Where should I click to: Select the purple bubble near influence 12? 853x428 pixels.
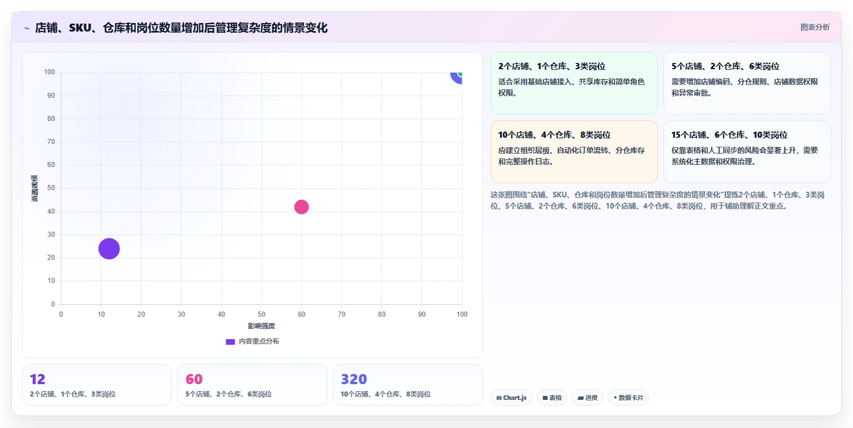109,249
